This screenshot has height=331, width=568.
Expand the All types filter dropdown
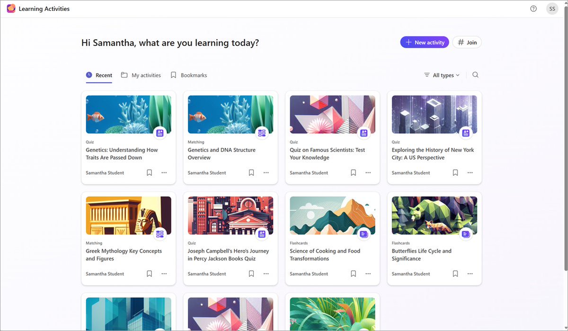pyautogui.click(x=442, y=75)
